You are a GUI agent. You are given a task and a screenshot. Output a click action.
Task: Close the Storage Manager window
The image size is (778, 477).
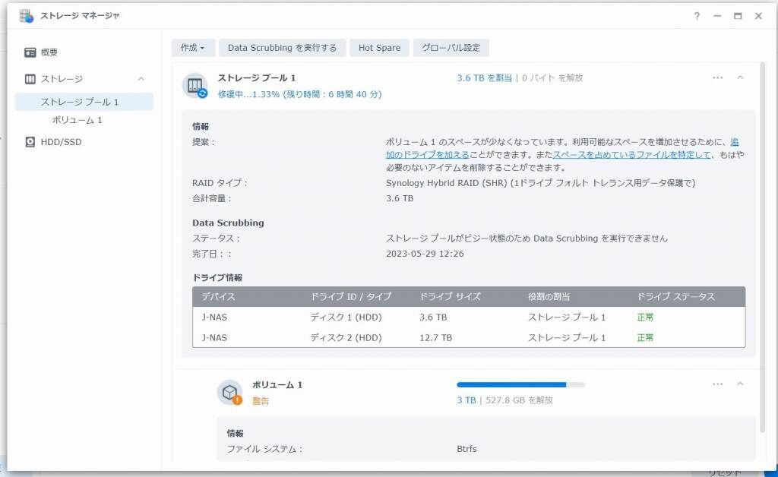point(758,16)
